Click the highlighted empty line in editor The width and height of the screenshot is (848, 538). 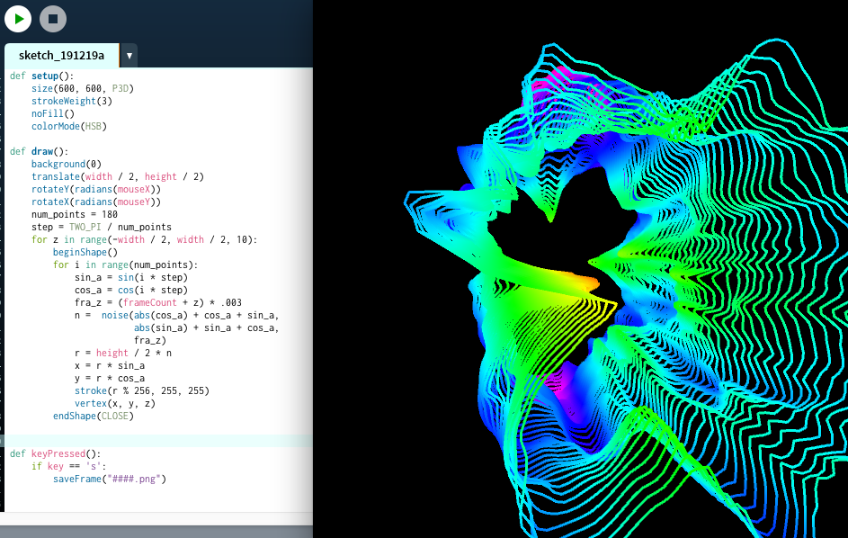(x=157, y=441)
